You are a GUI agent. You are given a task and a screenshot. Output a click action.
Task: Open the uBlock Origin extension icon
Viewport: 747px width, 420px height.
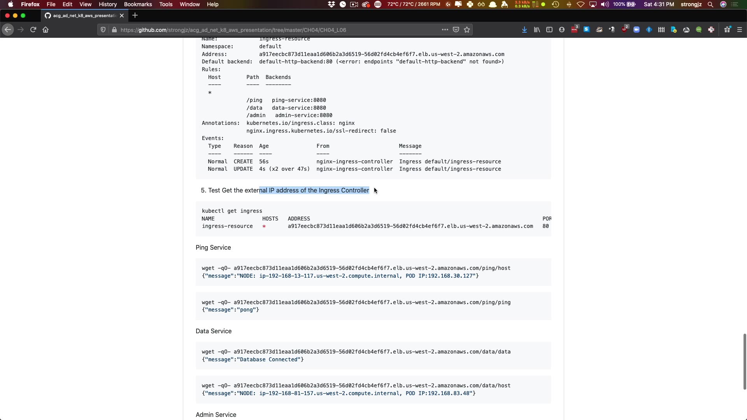pyautogui.click(x=624, y=30)
